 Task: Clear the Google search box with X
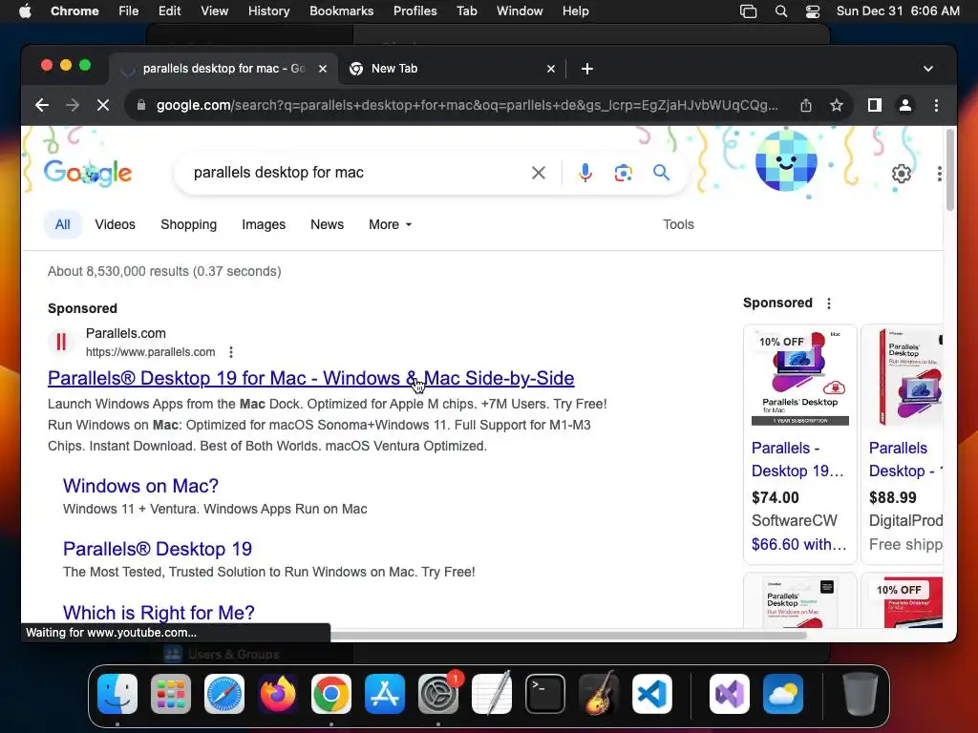coord(539,173)
